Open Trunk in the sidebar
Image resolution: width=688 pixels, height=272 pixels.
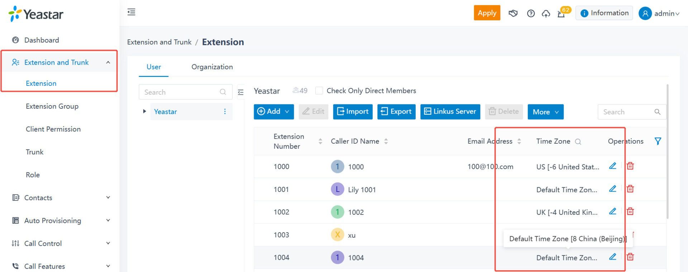point(34,152)
